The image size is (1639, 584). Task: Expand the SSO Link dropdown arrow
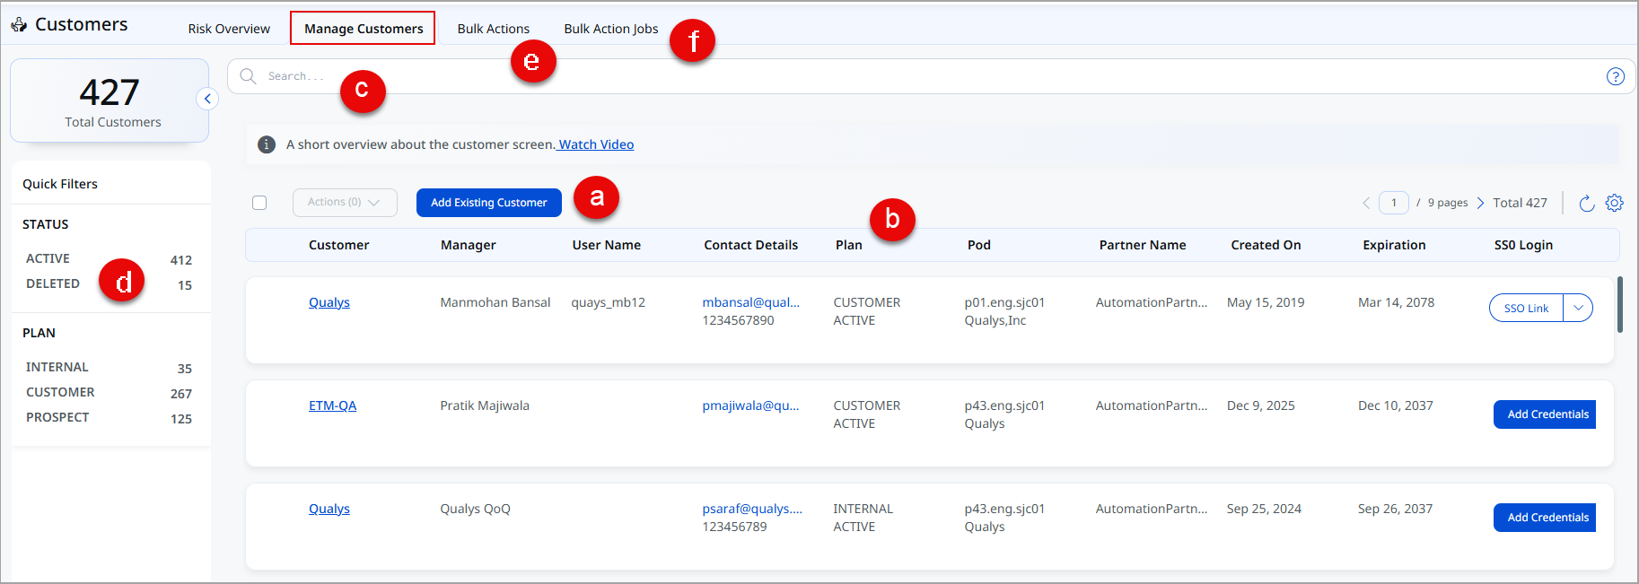coord(1578,308)
